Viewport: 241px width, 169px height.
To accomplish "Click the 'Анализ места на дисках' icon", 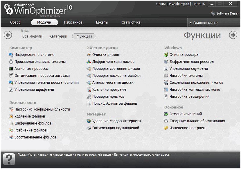I will click(89, 83).
